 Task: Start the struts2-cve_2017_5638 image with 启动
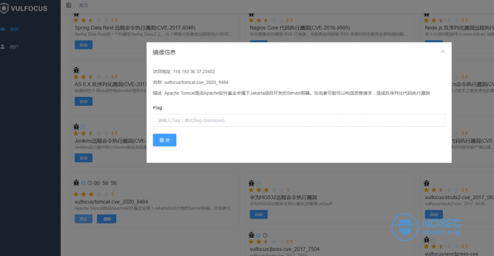(434, 215)
